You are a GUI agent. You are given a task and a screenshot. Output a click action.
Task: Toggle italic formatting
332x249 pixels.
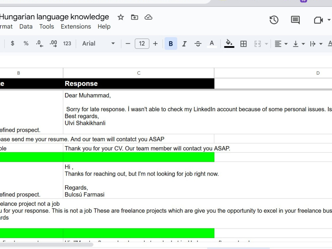[x=184, y=44]
